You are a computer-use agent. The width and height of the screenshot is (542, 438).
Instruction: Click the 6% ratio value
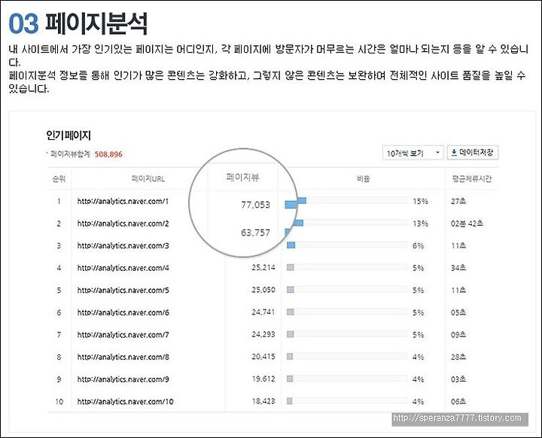pyautogui.click(x=419, y=246)
